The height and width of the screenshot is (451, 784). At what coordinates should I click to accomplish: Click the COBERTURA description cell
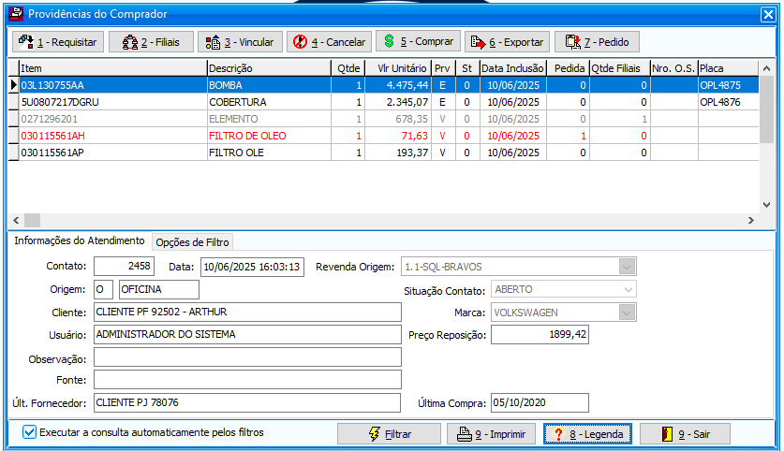tap(269, 102)
